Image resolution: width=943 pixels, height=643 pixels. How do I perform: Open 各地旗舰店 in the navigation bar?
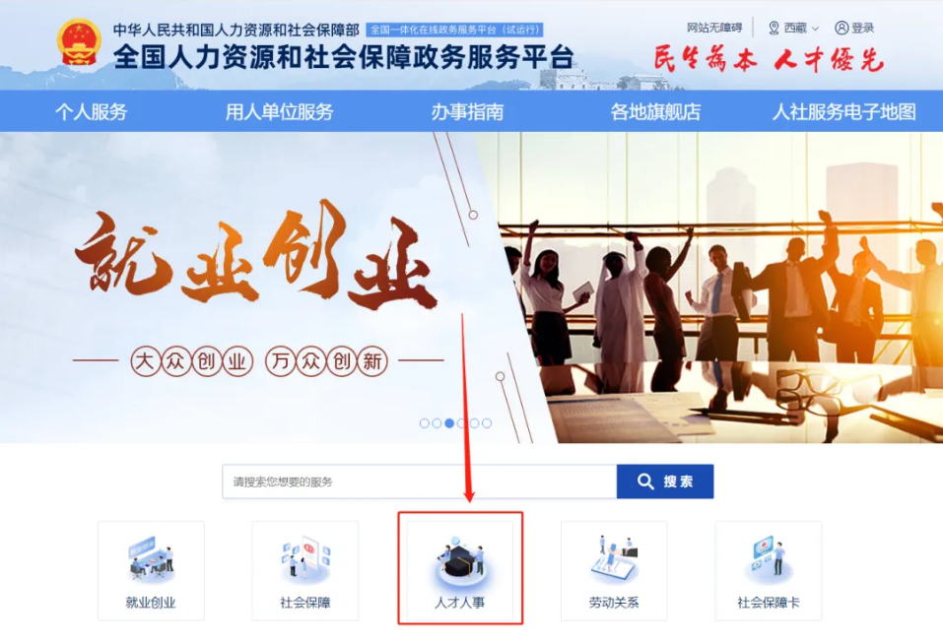coord(655,112)
